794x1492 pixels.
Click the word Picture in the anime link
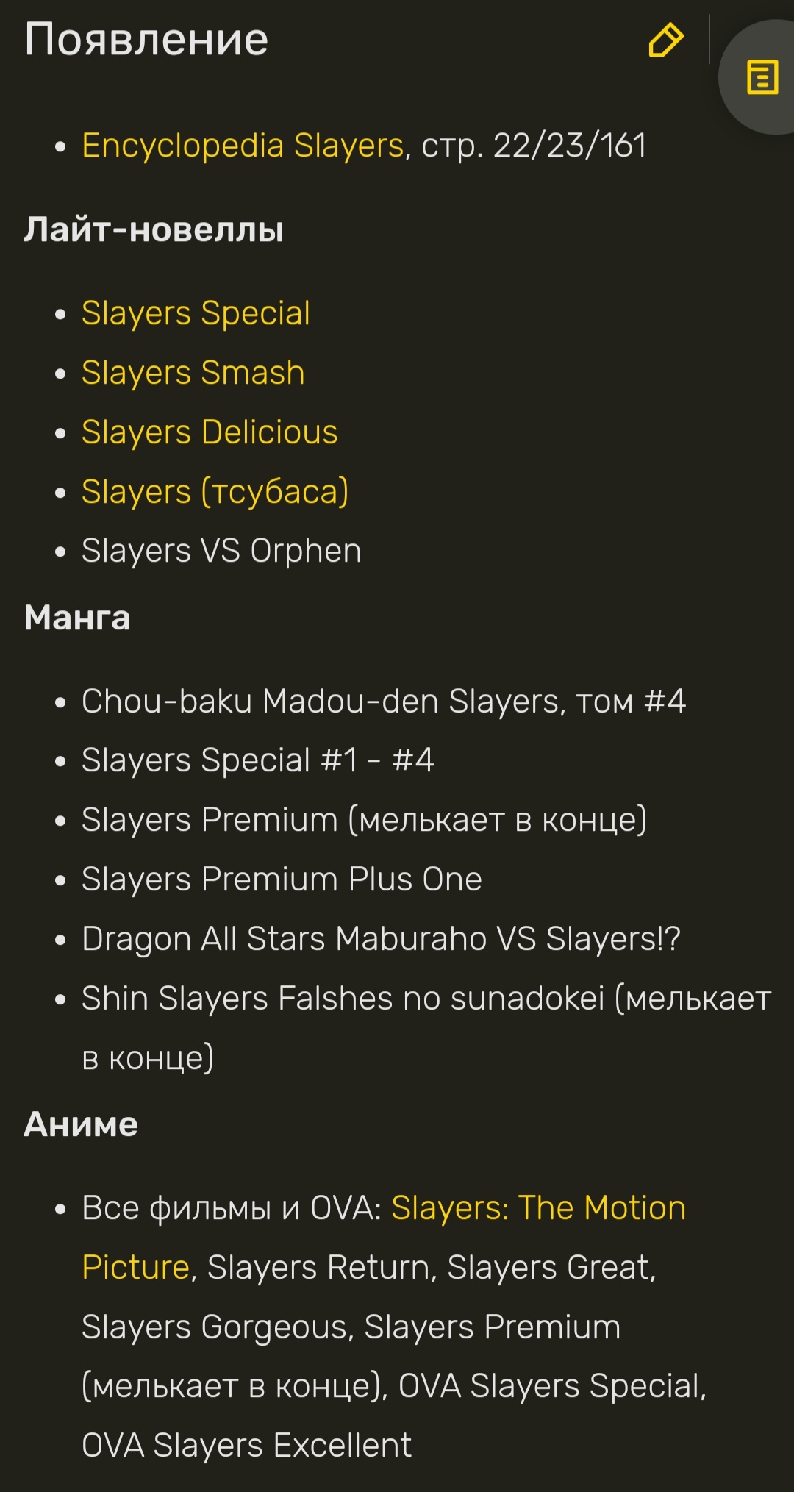pyautogui.click(x=136, y=1268)
